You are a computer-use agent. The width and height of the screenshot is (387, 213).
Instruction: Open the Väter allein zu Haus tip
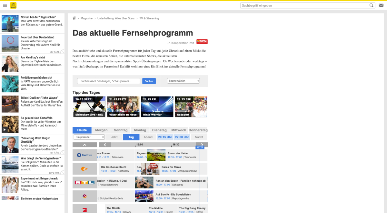pos(124,107)
